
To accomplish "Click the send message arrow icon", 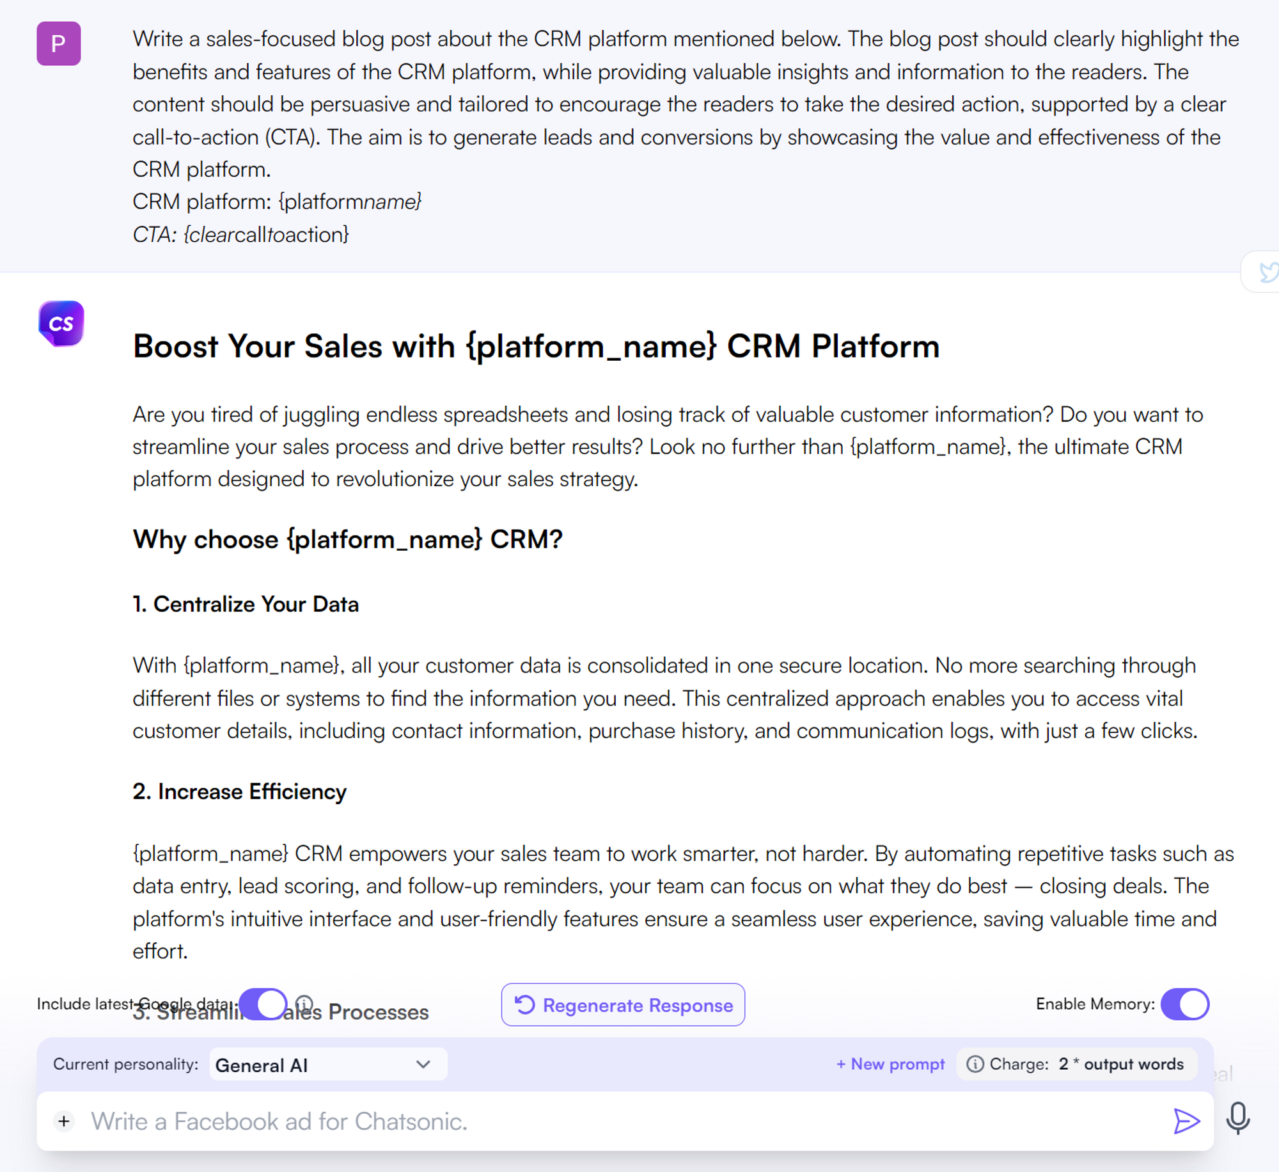I will pos(1186,1121).
